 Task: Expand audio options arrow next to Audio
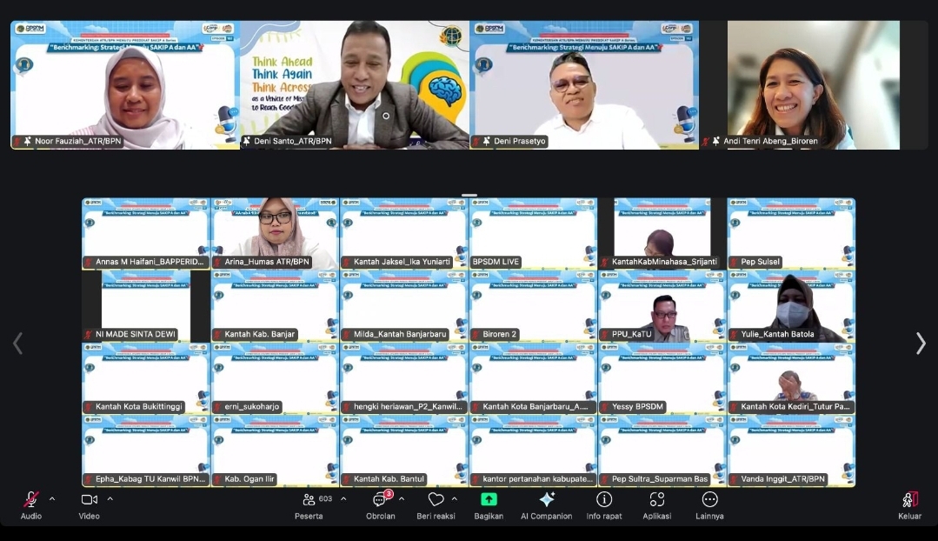(x=52, y=499)
